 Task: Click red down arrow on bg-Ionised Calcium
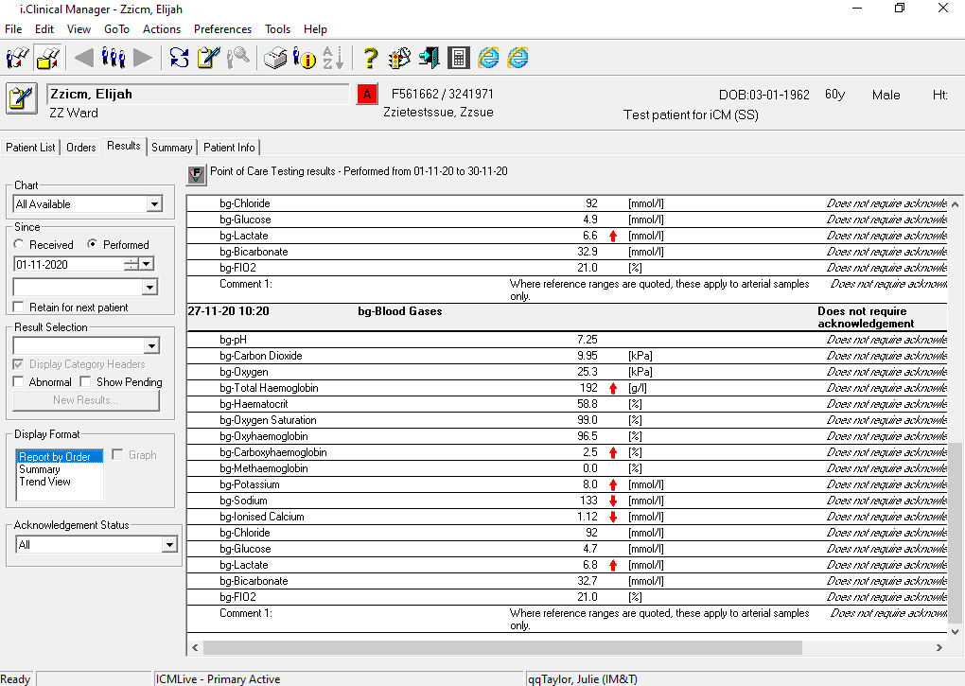(613, 517)
